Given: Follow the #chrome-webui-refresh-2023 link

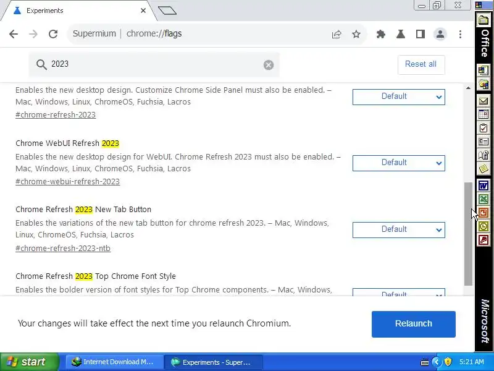Looking at the screenshot, I should point(67,182).
